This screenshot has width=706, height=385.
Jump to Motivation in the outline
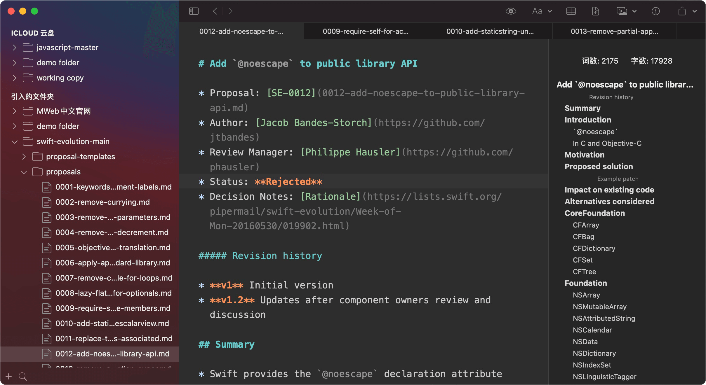(x=584, y=155)
